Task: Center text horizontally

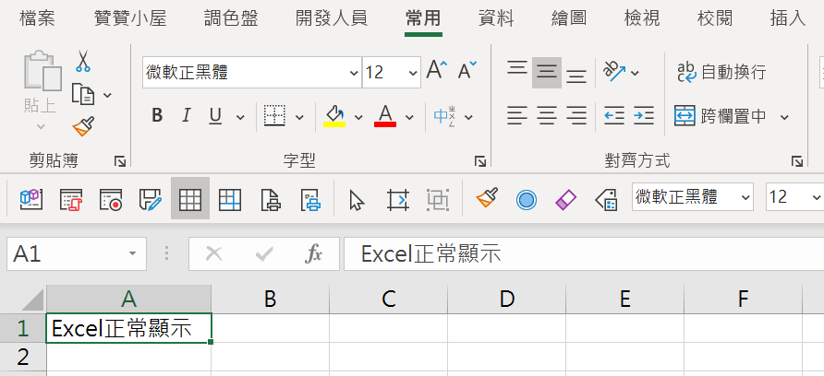Action: (x=547, y=115)
